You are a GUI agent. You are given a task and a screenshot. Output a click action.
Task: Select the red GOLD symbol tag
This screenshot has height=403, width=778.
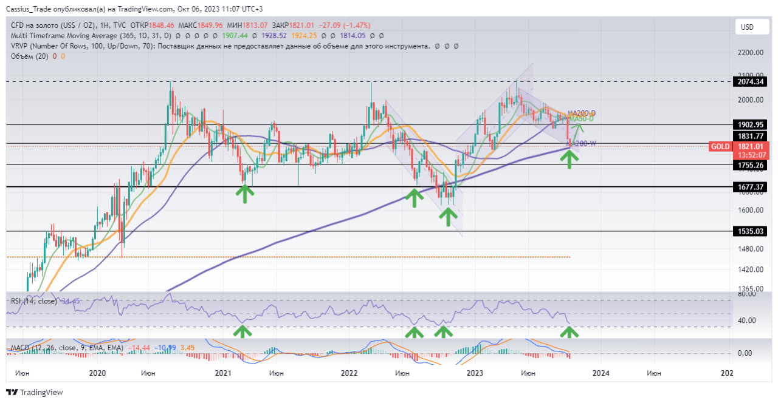(x=720, y=147)
